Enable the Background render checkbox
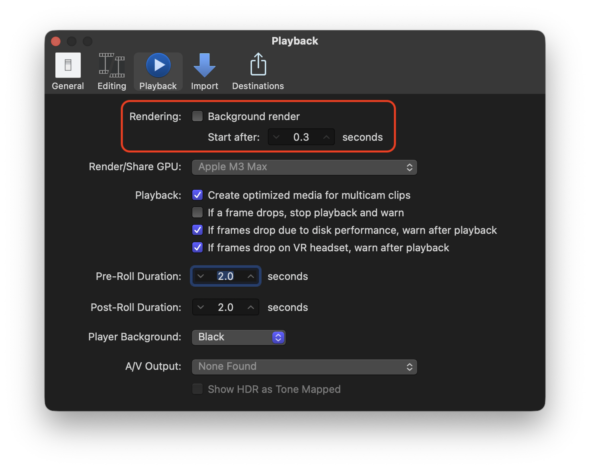 pyautogui.click(x=197, y=116)
